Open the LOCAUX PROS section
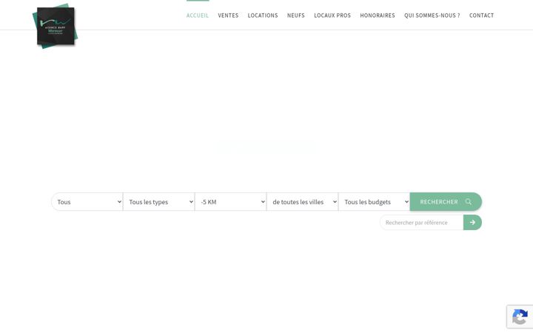 coord(332,16)
